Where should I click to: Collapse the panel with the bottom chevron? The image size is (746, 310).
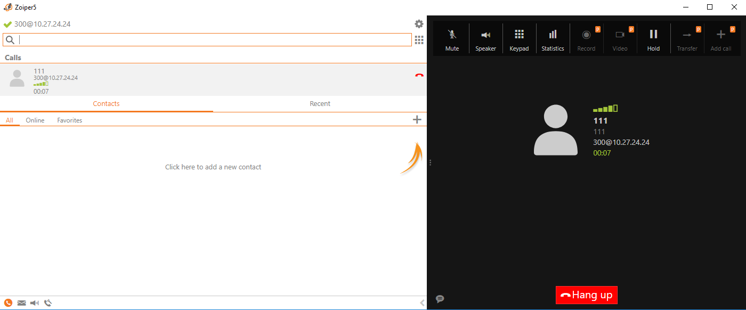click(x=422, y=303)
